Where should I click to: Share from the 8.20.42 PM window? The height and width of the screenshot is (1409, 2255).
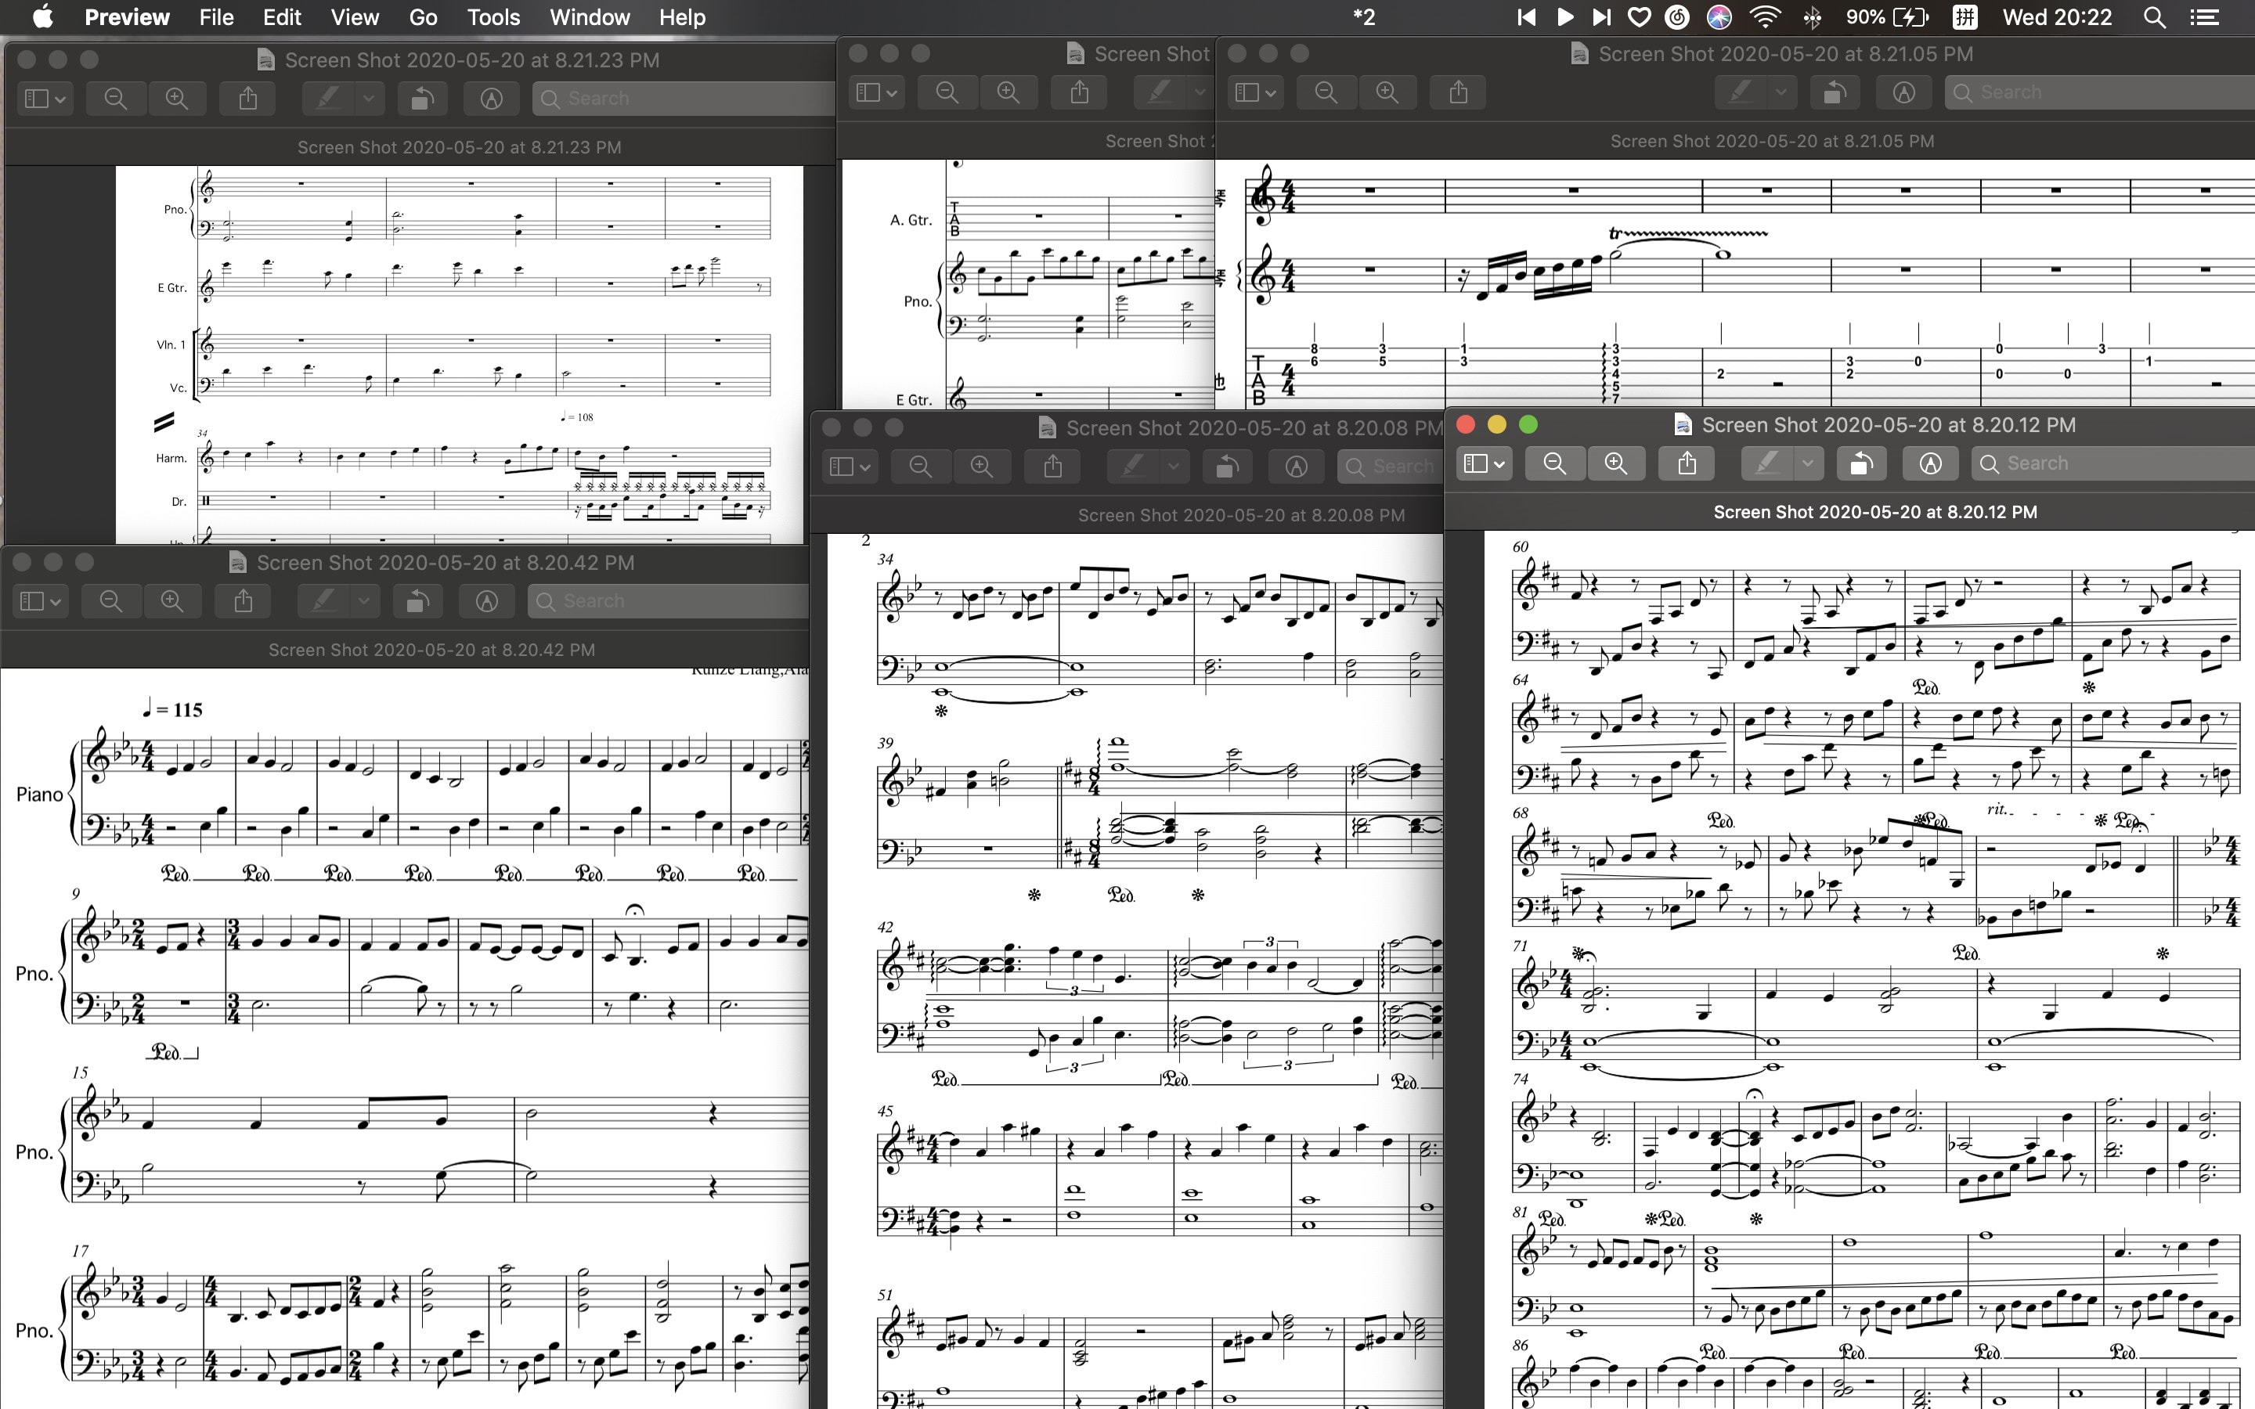[x=244, y=601]
